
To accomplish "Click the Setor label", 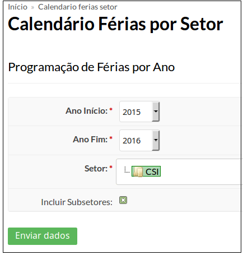I will 96,169.
